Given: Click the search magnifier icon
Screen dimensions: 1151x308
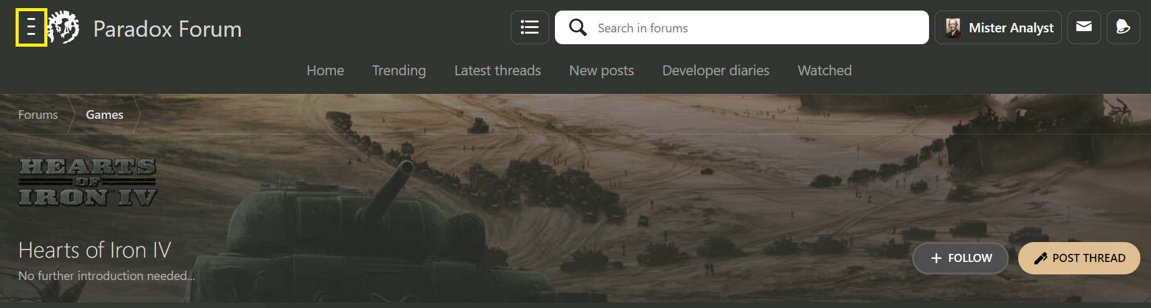Looking at the screenshot, I should point(578,27).
